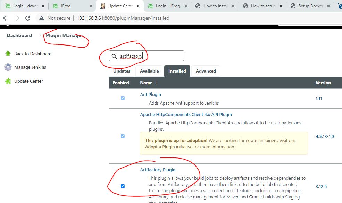Toggle the Apache HttpComponents Client checkbox
Screen dimensions: 342x203
click(123, 136)
